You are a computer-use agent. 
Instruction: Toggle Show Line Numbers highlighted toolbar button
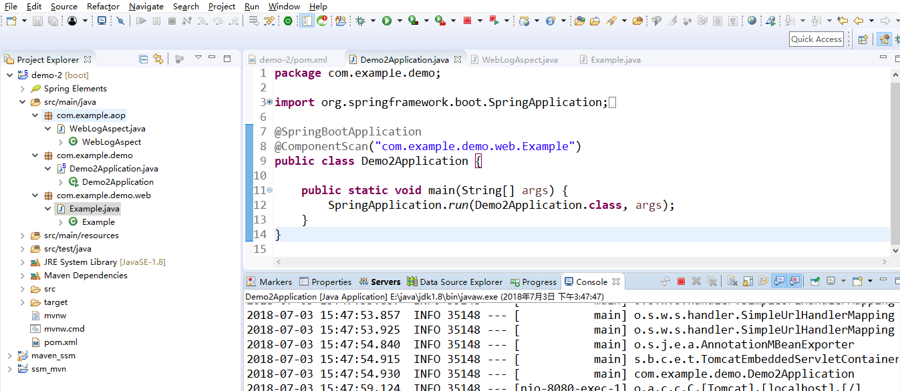(307, 21)
